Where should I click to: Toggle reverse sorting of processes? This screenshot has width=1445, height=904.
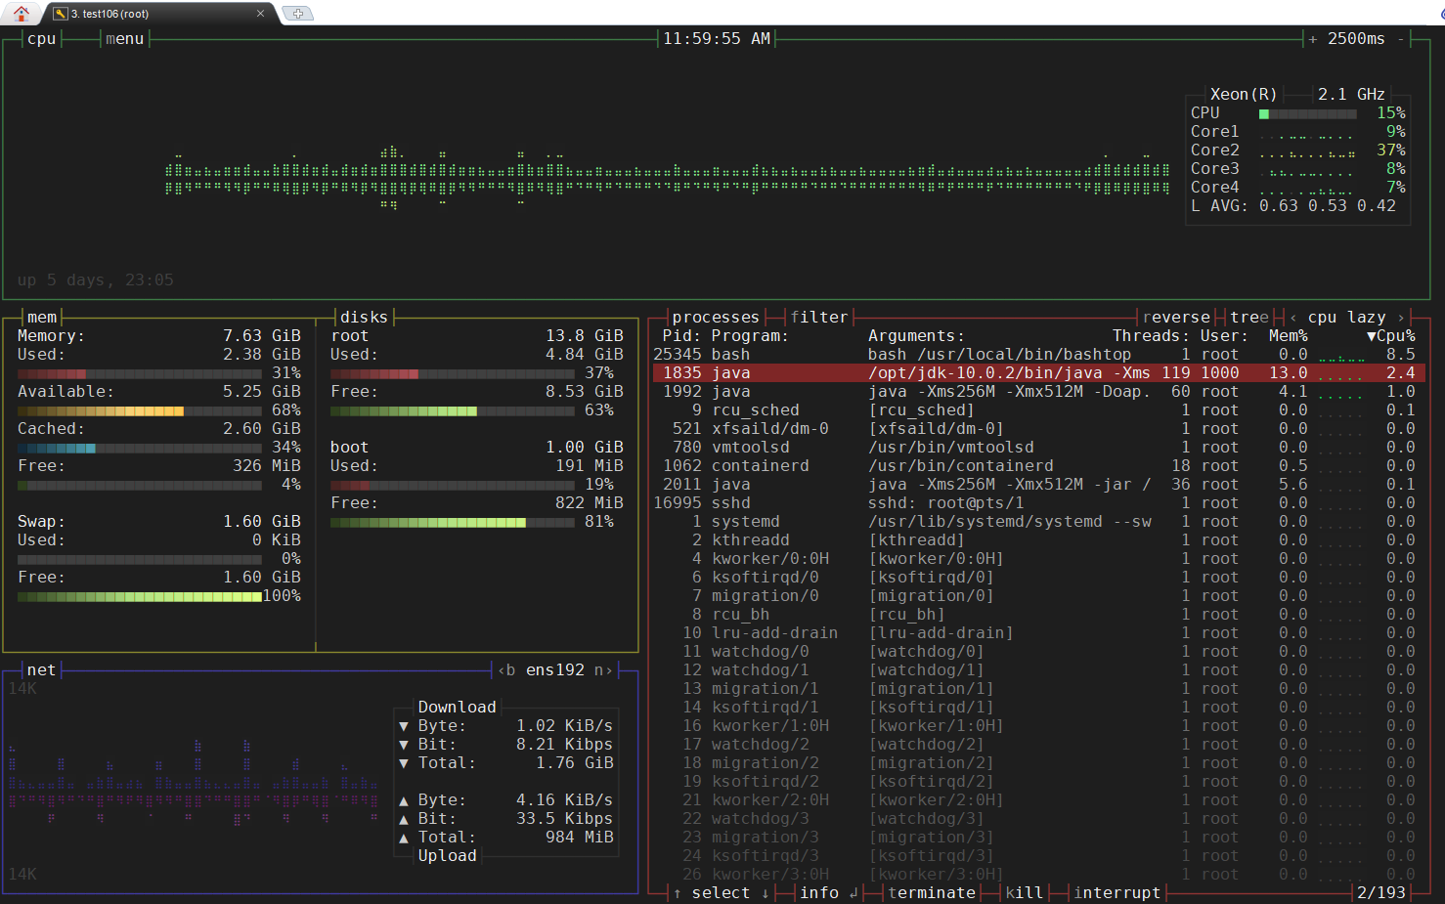(1176, 318)
